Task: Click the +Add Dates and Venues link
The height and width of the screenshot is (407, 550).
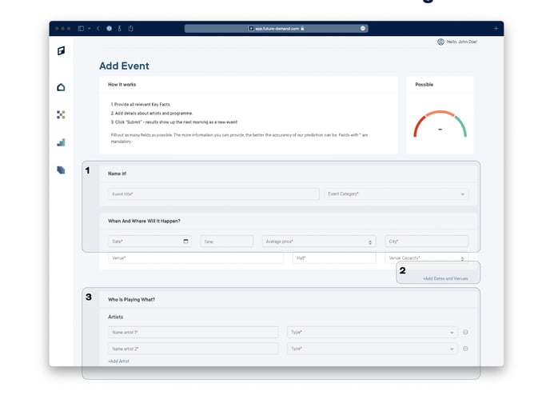Action: coord(445,278)
